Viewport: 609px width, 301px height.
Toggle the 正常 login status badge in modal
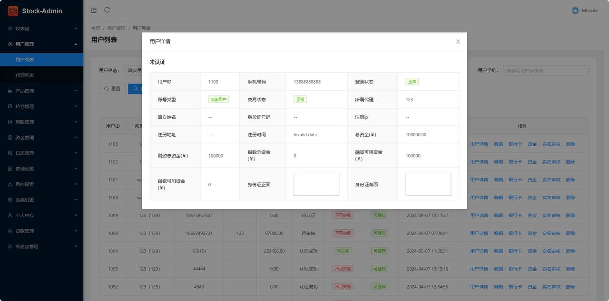click(x=412, y=81)
